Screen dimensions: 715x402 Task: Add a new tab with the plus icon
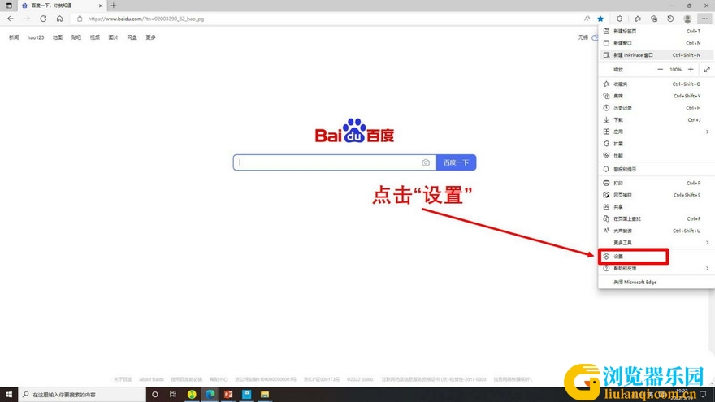pyautogui.click(x=114, y=6)
